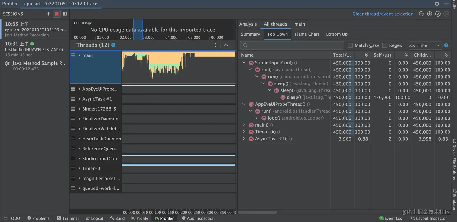Collapse the Threads section arrow
Screen dimensions: 457x222
(x=226, y=45)
